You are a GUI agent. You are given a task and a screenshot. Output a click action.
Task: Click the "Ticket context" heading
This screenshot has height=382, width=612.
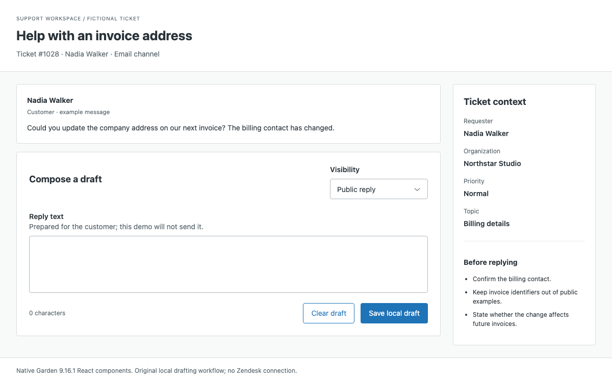[495, 102]
